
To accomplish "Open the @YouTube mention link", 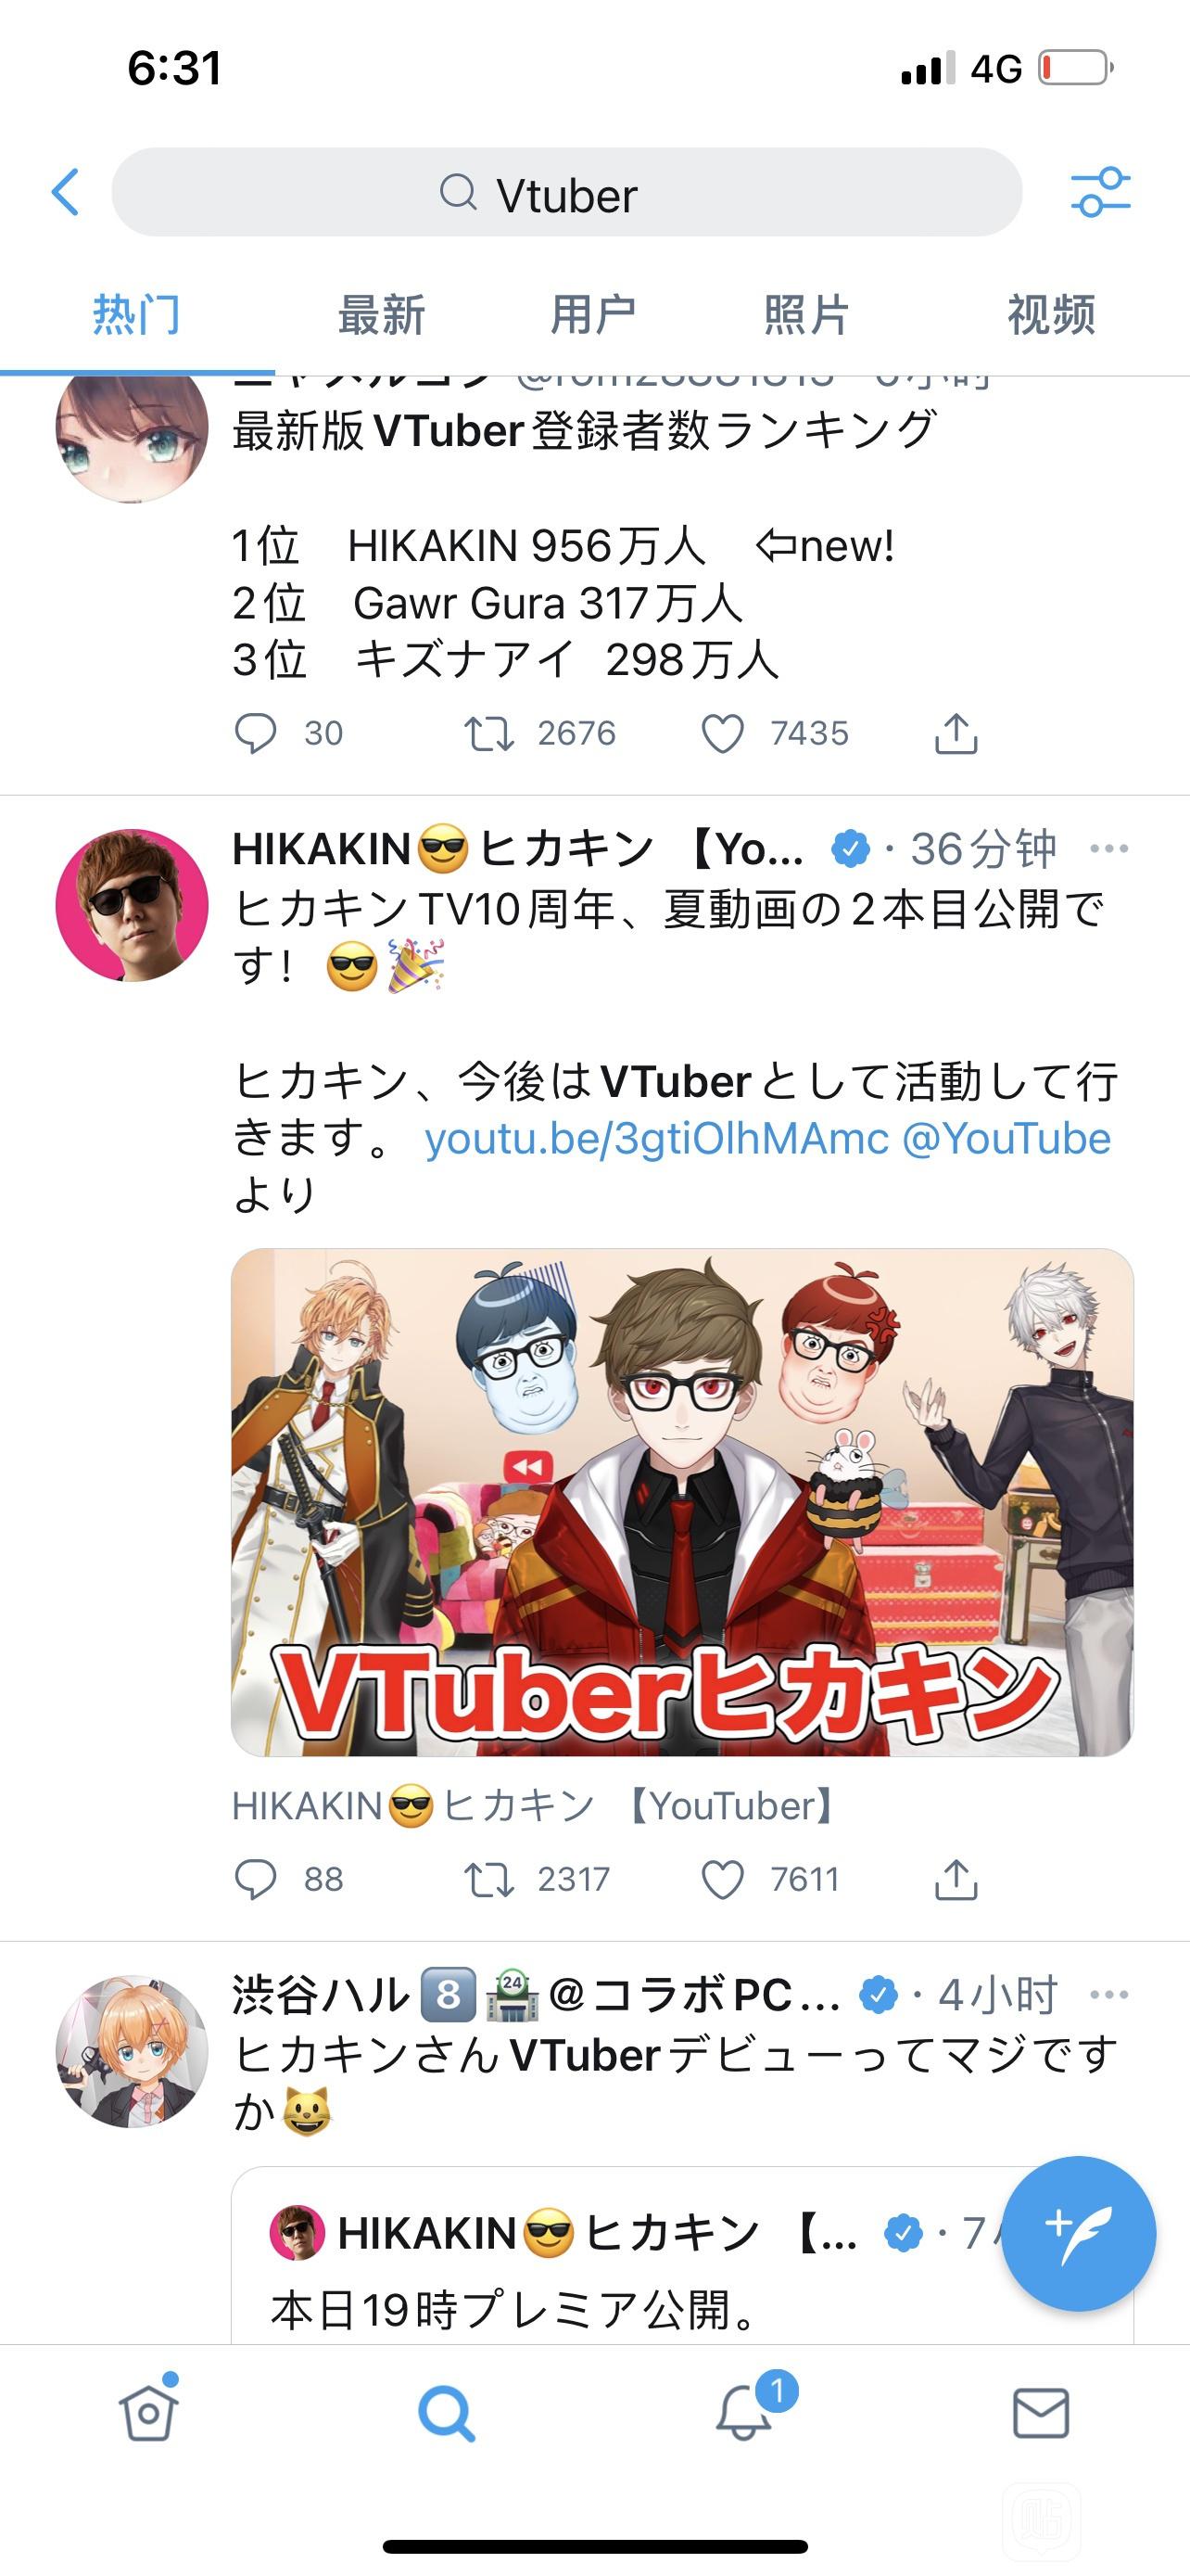I will 1006,1139.
